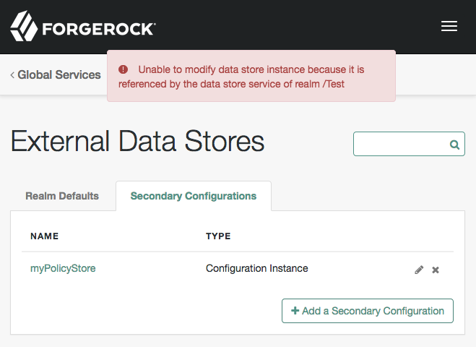Viewport: 476px width, 347px height.
Task: Go back to Global Services
Action: (x=56, y=74)
